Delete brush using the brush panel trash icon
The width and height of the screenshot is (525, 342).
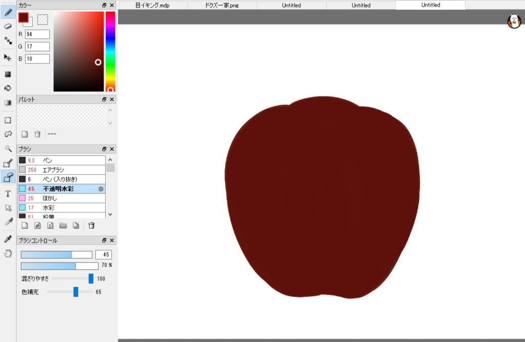click(x=91, y=225)
